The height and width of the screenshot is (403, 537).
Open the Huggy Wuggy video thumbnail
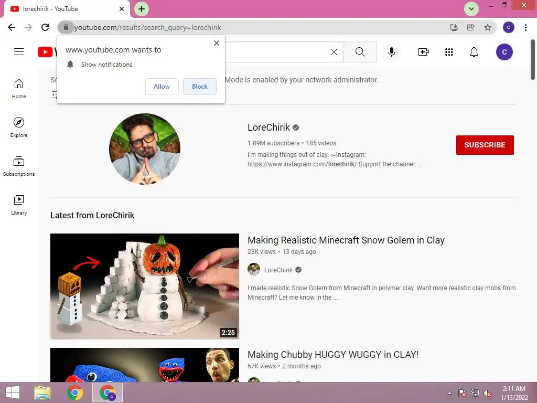click(x=145, y=365)
